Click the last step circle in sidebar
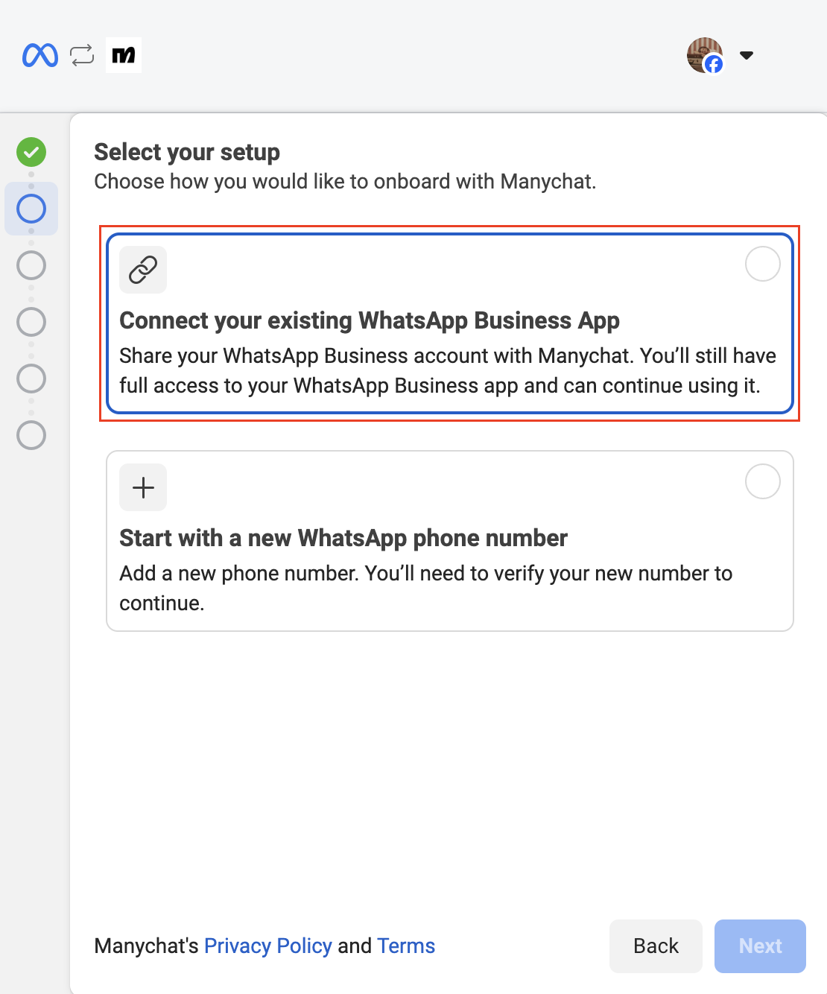This screenshot has width=827, height=994. pyautogui.click(x=31, y=435)
